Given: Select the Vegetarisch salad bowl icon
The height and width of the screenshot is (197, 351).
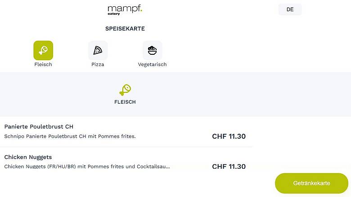Looking at the screenshot, I should 152,50.
